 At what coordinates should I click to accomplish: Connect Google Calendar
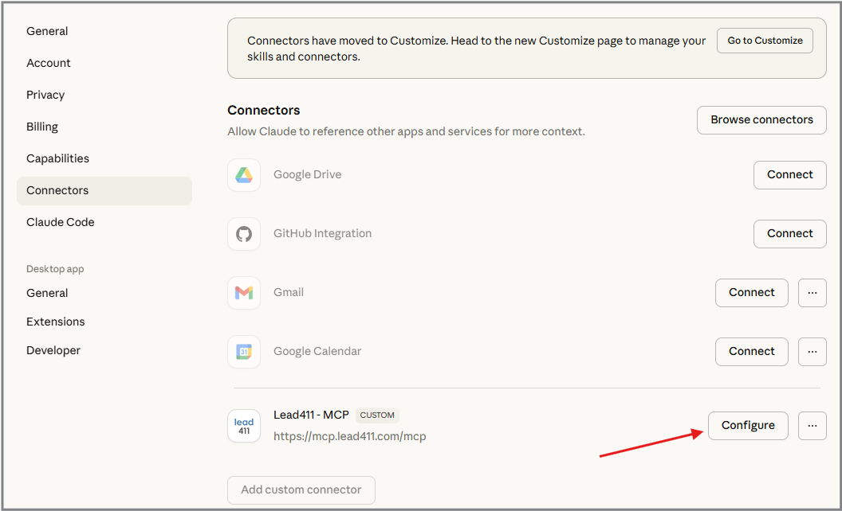pos(751,352)
